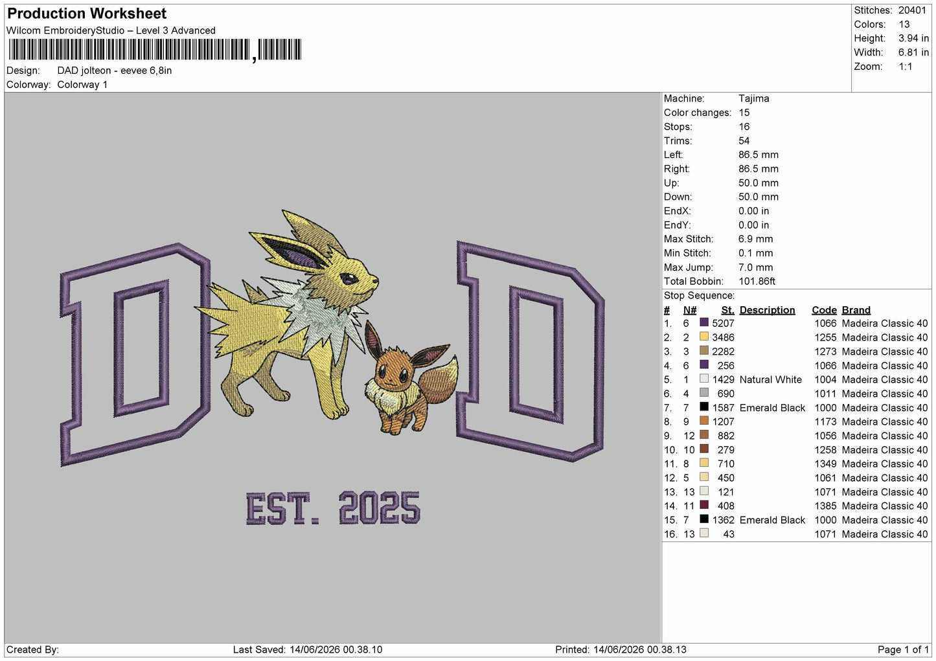Image resolution: width=936 pixels, height=661 pixels.
Task: Click the 'Production Worksheet' title
Action: [87, 14]
